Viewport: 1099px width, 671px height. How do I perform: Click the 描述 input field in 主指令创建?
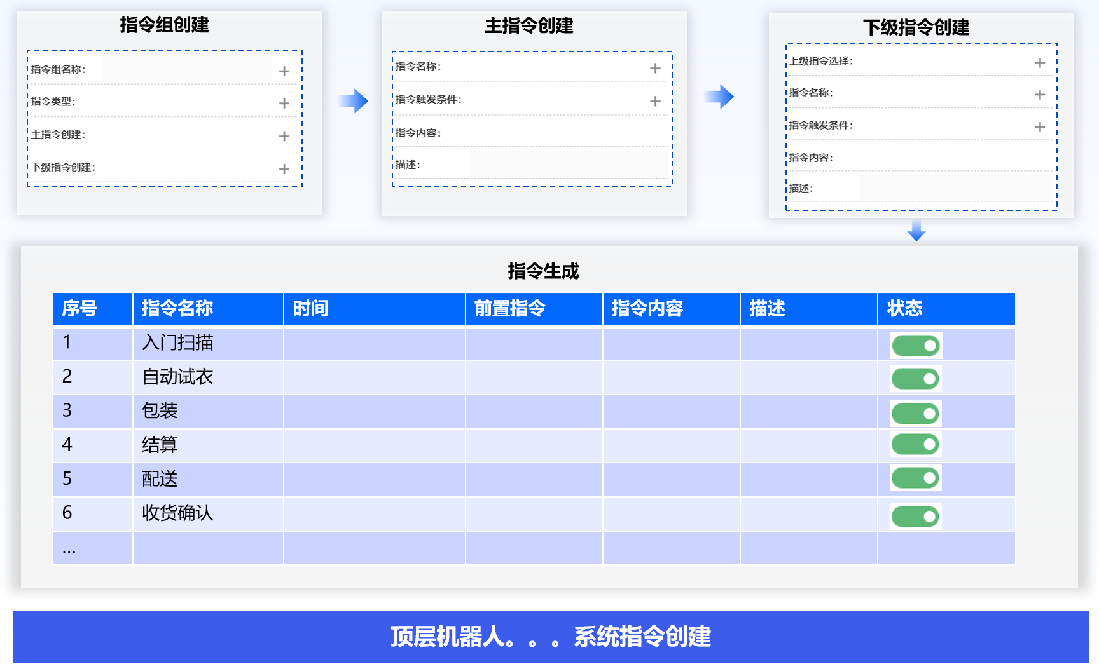point(568,165)
